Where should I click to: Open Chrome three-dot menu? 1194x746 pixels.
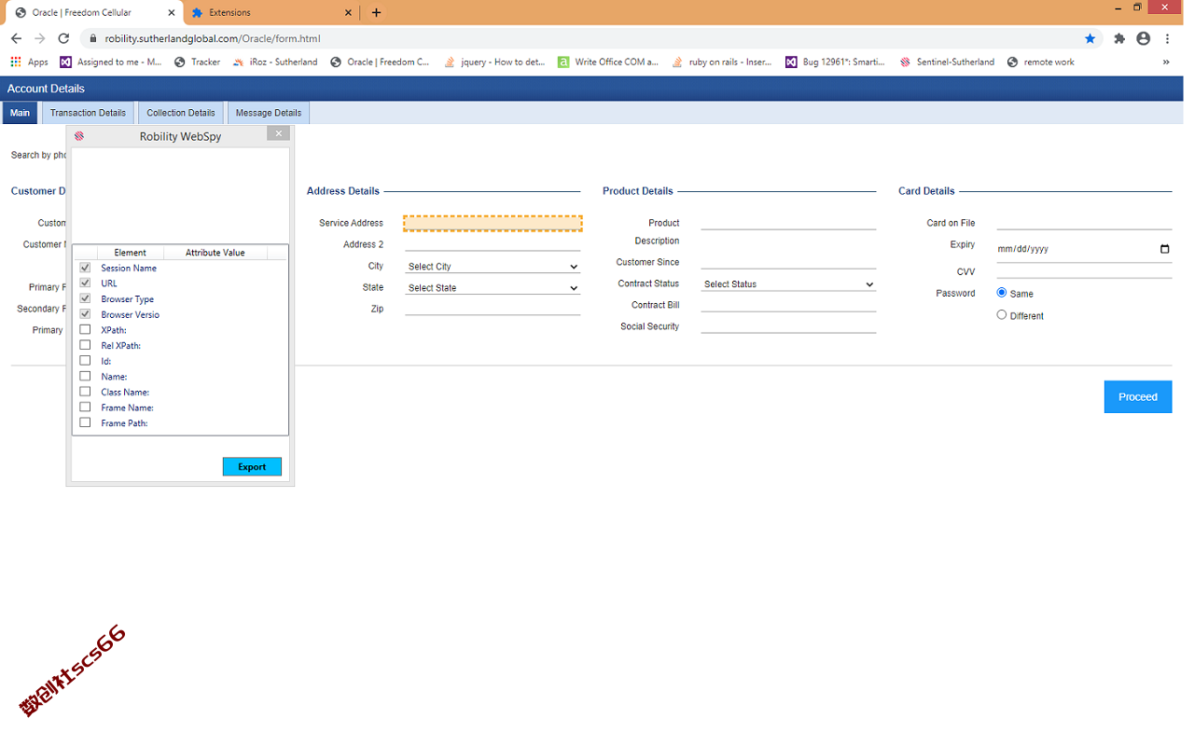click(x=1168, y=38)
